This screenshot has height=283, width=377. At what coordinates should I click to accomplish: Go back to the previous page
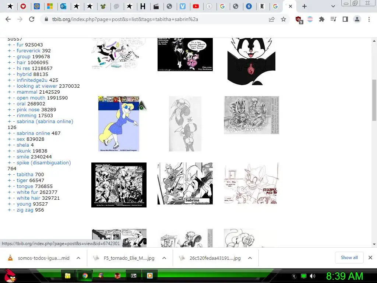point(8,19)
